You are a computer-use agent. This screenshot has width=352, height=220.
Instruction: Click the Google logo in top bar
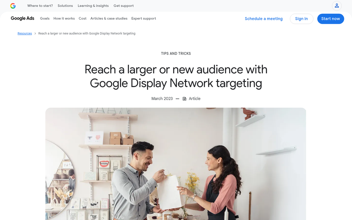[13, 6]
